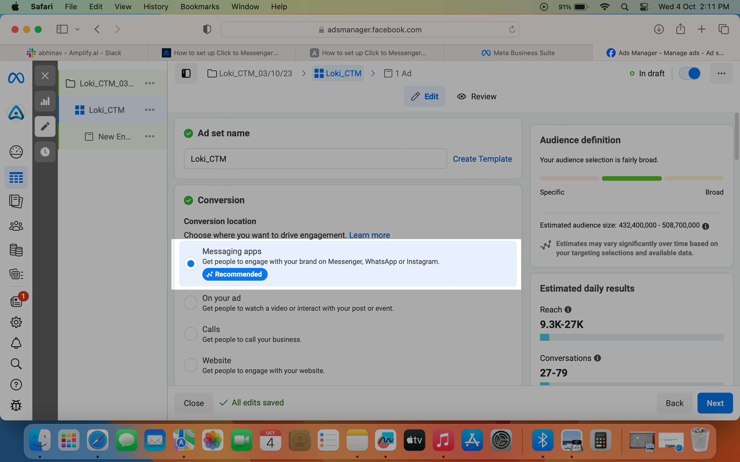Open the clock history icon in the sidebar
Screen dimensions: 740x462
tap(45, 152)
